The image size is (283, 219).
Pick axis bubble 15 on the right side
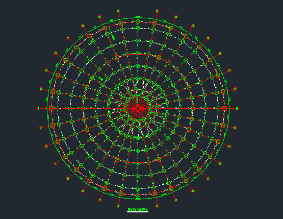click(x=235, y=128)
